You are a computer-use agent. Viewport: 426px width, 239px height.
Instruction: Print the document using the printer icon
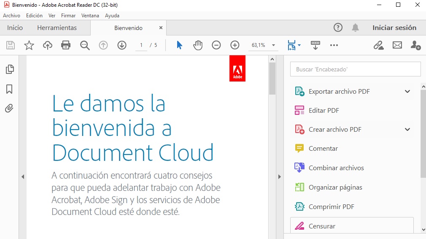(66, 45)
